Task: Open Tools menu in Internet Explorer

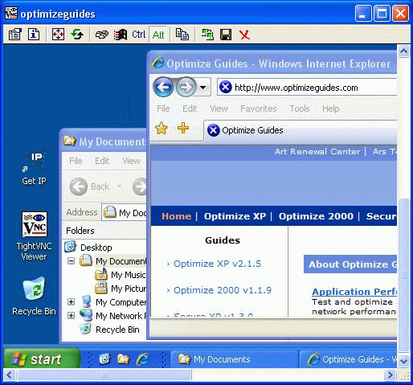Action: (300, 109)
